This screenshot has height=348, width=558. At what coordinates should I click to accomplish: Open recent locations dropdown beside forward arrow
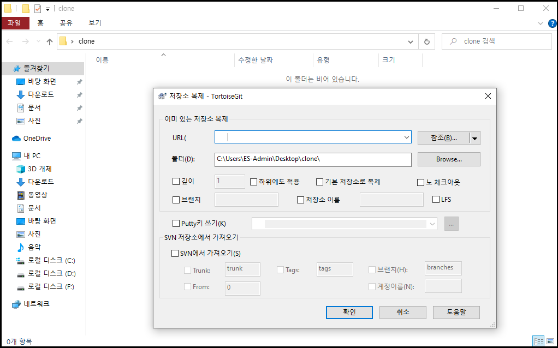click(38, 41)
